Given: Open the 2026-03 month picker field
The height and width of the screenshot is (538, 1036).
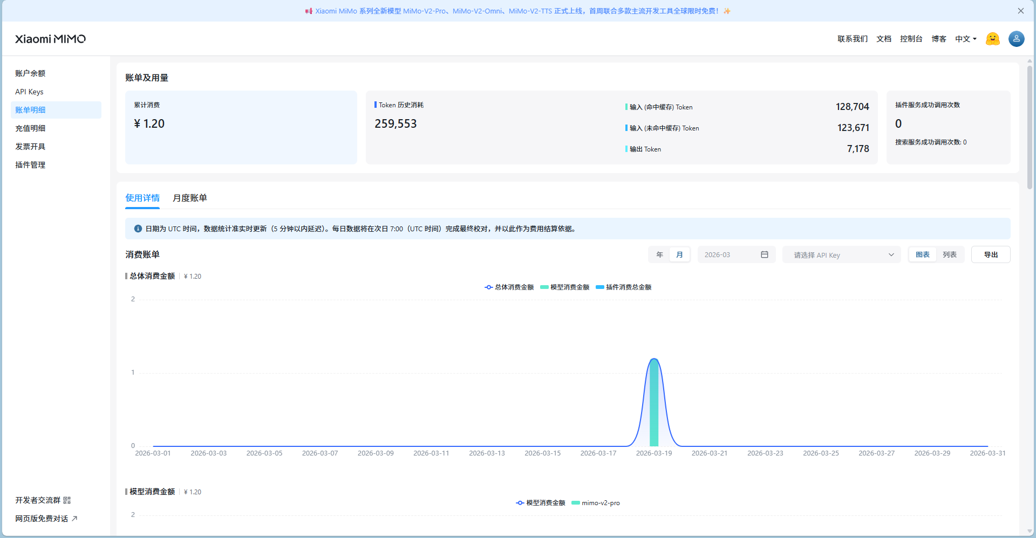Looking at the screenshot, I should (x=736, y=255).
